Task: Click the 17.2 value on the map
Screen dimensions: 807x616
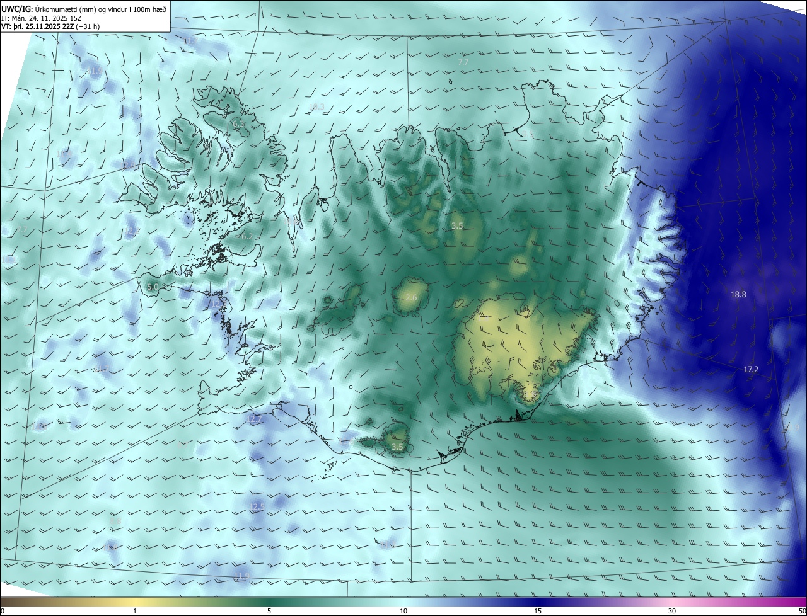Action: click(751, 369)
